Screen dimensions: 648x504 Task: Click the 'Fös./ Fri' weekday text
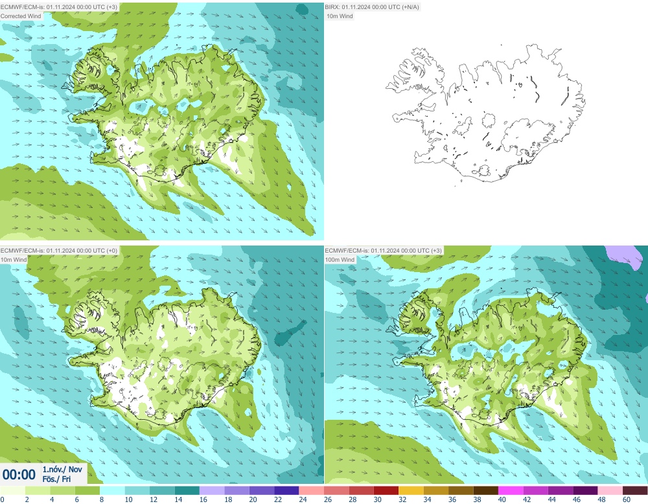click(56, 479)
